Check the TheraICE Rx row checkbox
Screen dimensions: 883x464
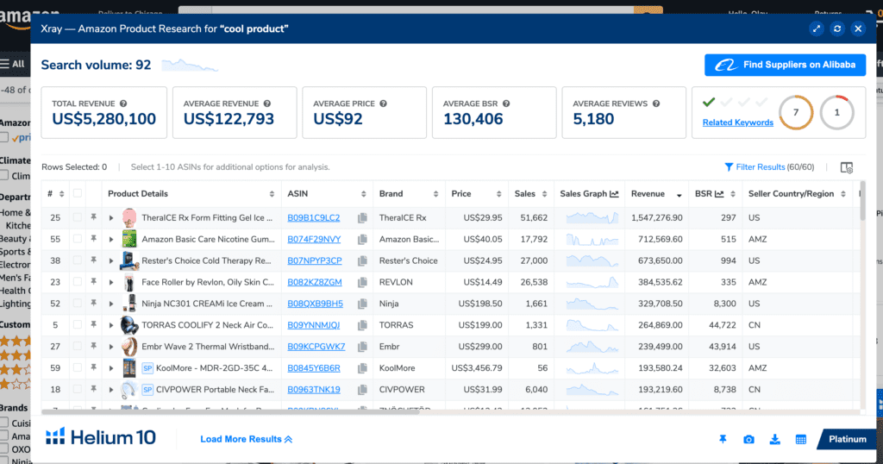77,217
